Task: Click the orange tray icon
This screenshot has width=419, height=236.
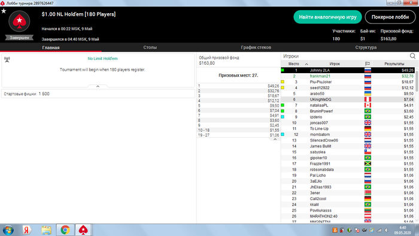Action: [335, 230]
